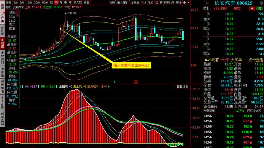Click the 汽车整车 sector label
Image resolution: width=264 pixels, height=148 pixels.
tap(209, 111)
